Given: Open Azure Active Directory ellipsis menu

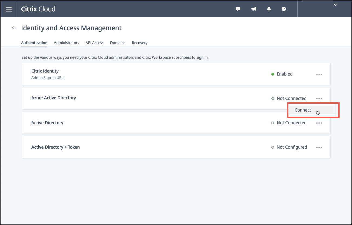Looking at the screenshot, I should [x=319, y=99].
